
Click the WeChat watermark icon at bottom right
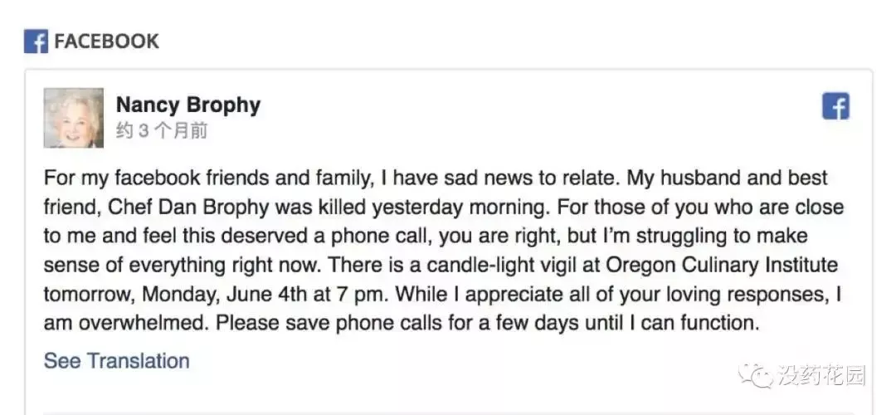click(757, 376)
